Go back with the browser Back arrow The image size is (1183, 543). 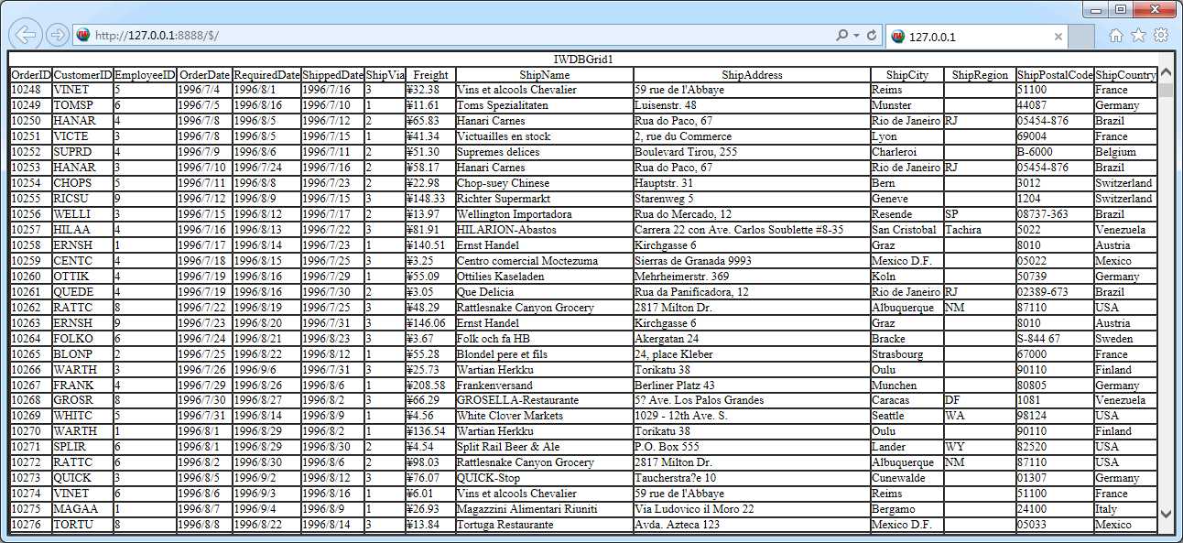point(26,35)
